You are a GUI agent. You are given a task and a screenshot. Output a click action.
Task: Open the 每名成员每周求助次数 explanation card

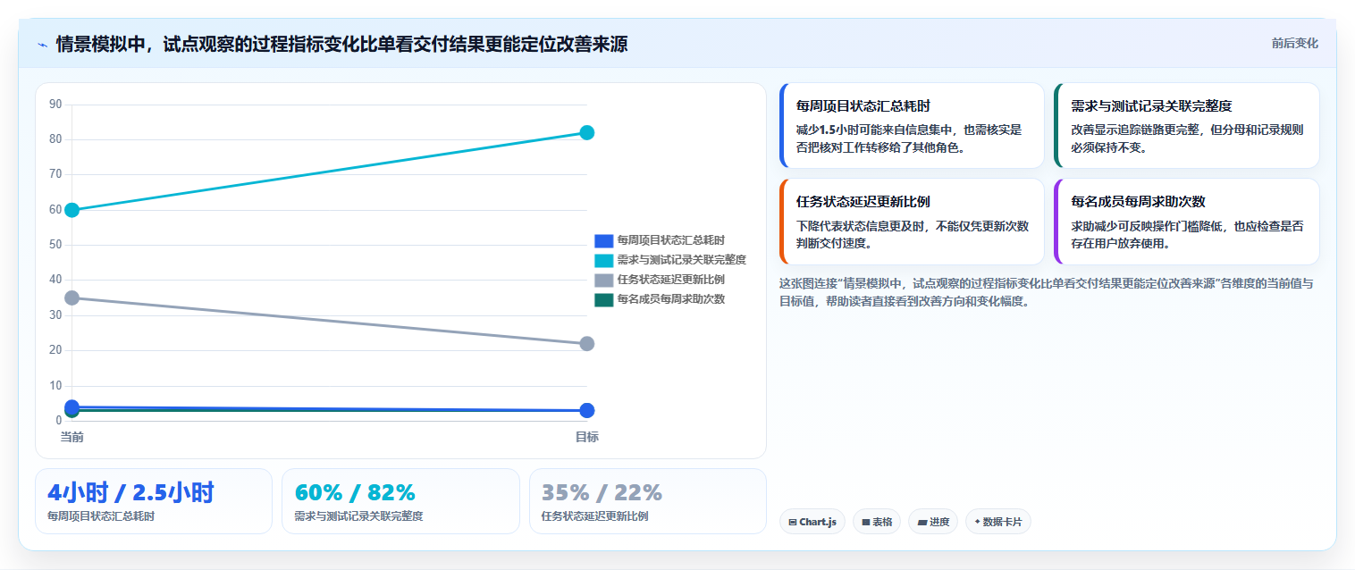1186,222
